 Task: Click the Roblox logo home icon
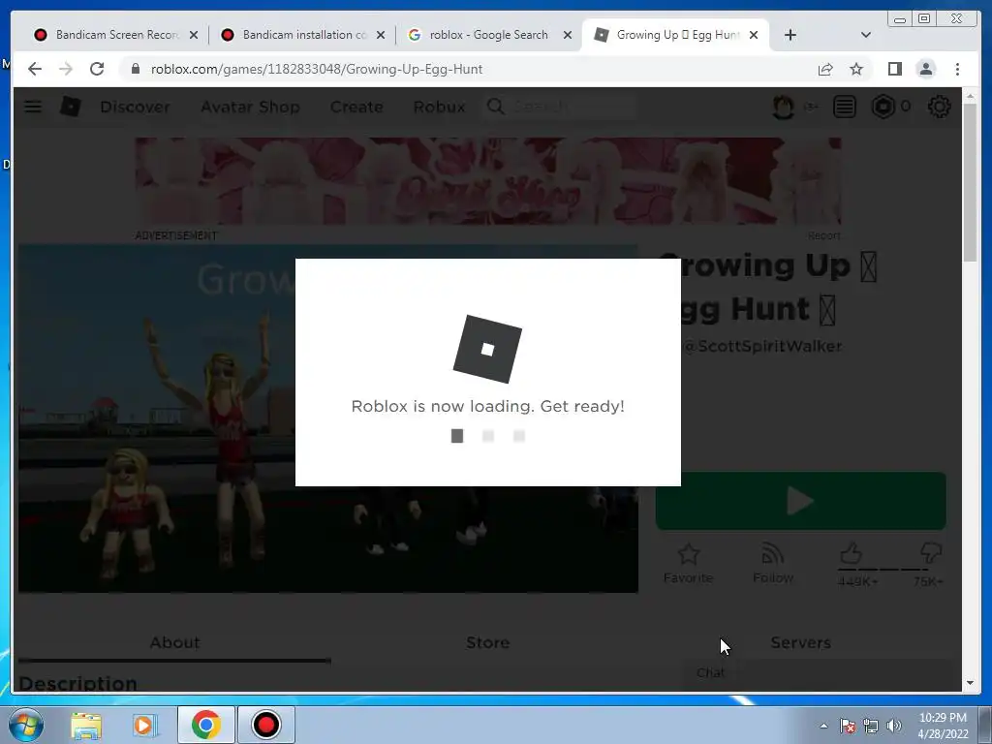tap(70, 107)
